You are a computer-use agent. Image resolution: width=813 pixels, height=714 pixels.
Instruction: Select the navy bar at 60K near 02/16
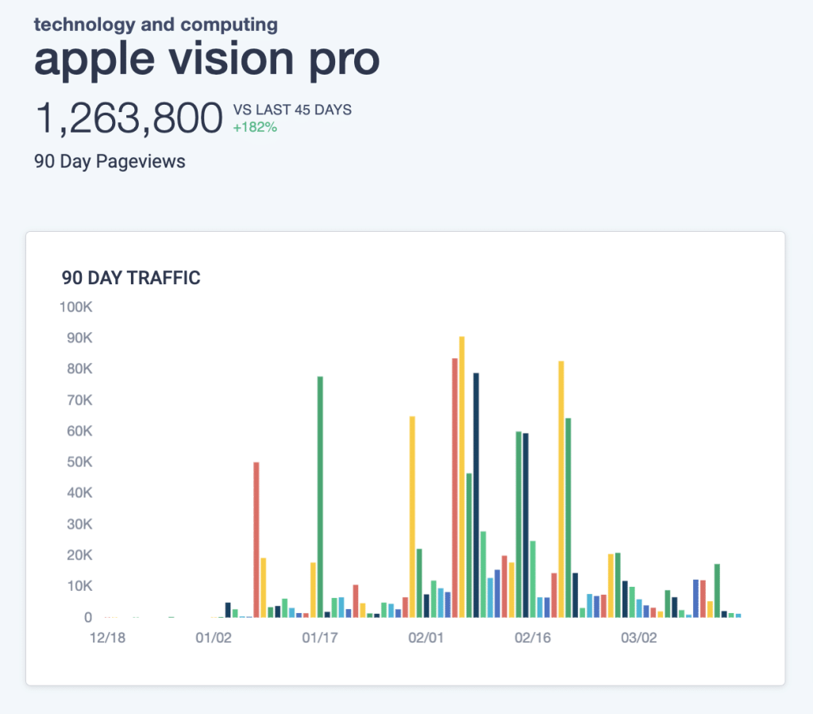coord(526,525)
